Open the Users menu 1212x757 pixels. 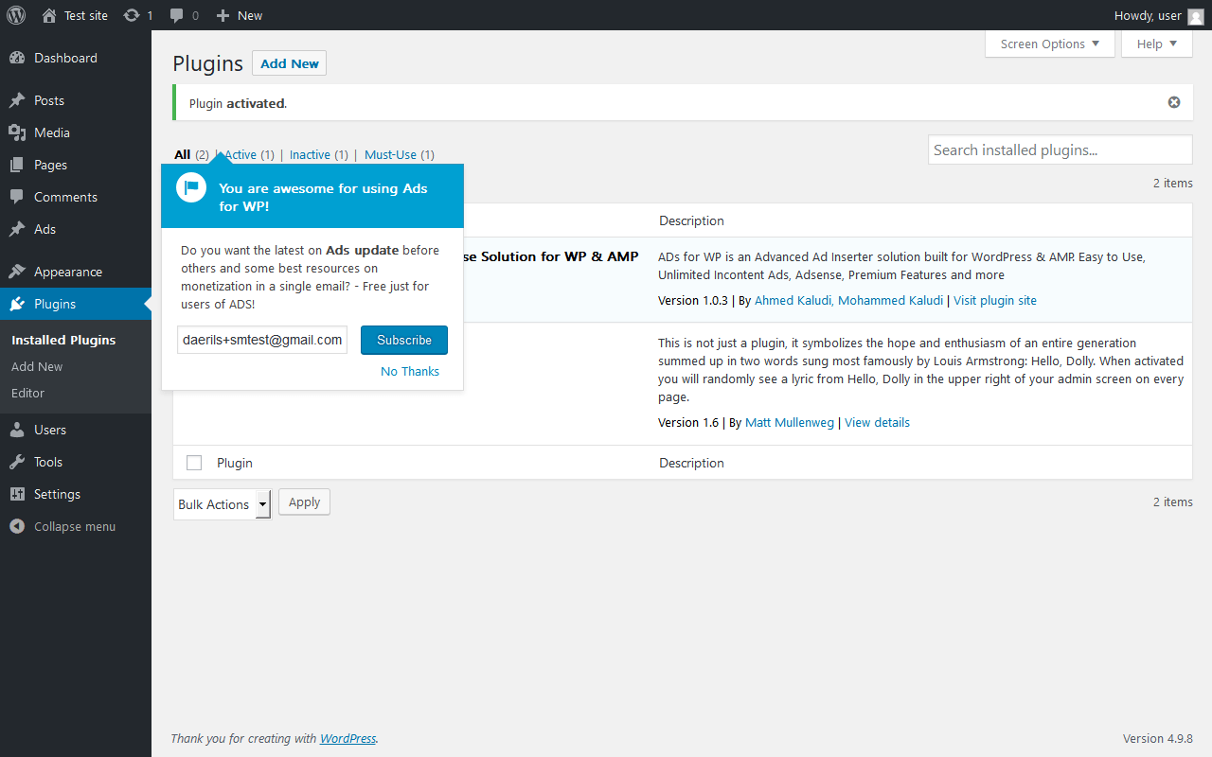click(50, 430)
